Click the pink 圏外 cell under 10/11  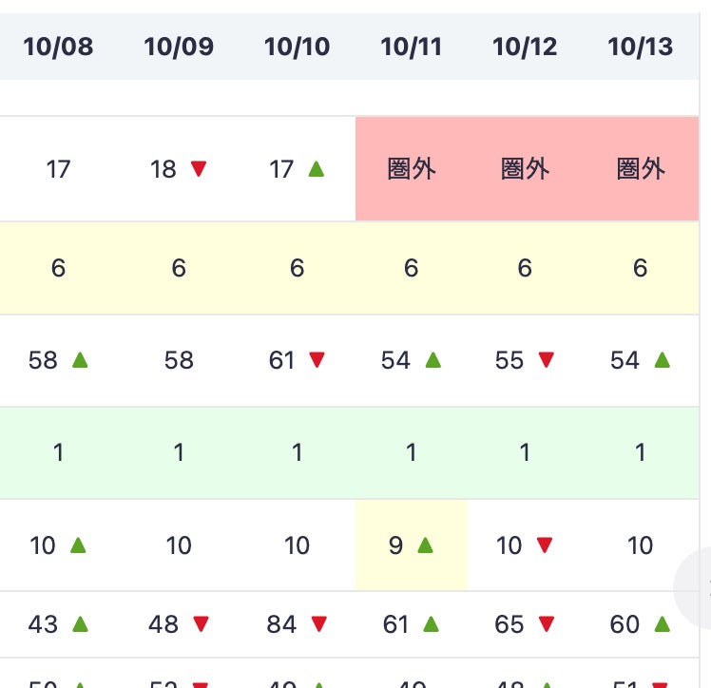pyautogui.click(x=411, y=169)
